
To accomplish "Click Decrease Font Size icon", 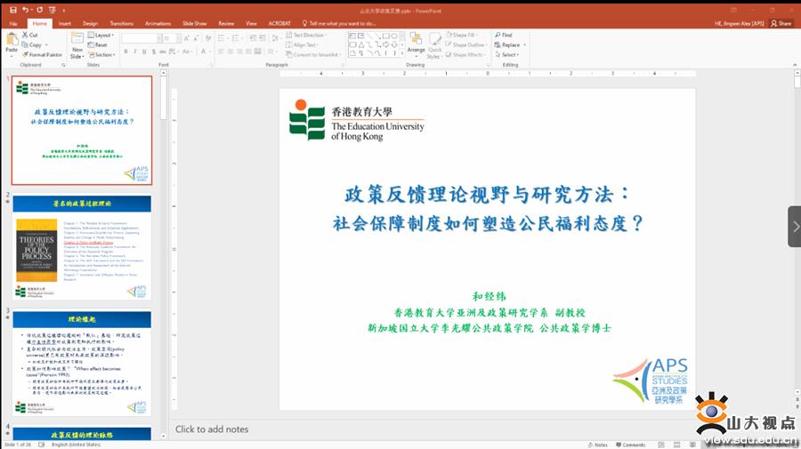I will (196, 39).
